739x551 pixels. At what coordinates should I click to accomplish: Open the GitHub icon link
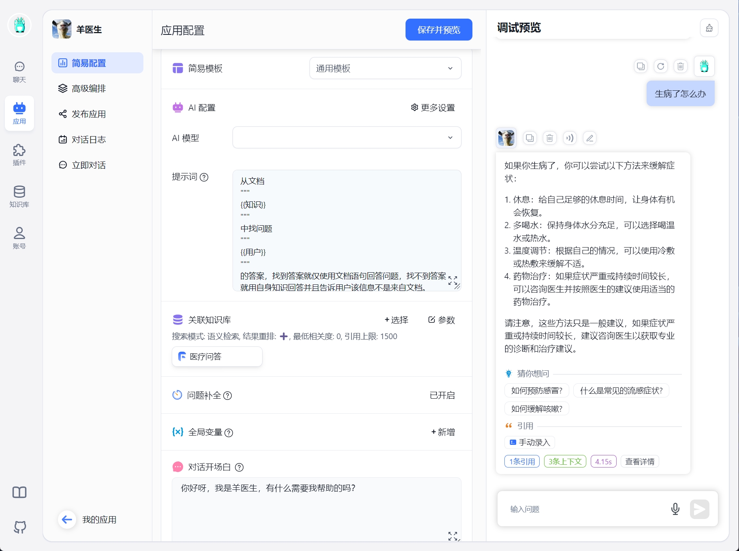click(x=19, y=527)
